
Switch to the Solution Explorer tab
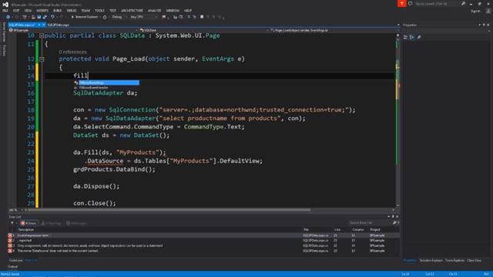[x=431, y=260]
